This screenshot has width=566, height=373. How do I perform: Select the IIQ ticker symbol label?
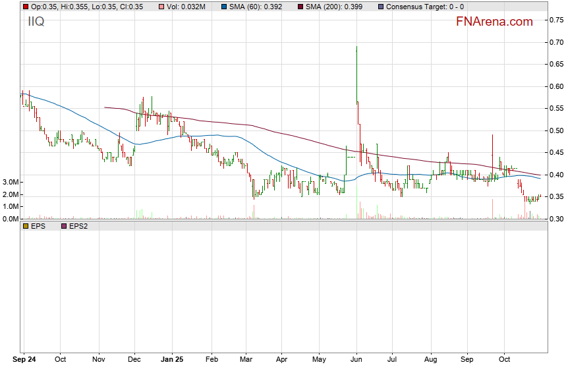37,22
